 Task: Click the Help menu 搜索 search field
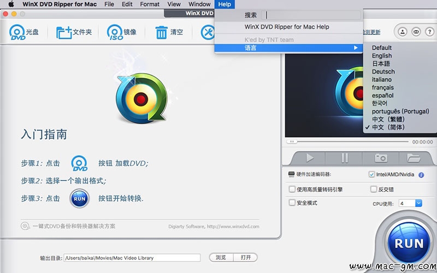coord(311,15)
